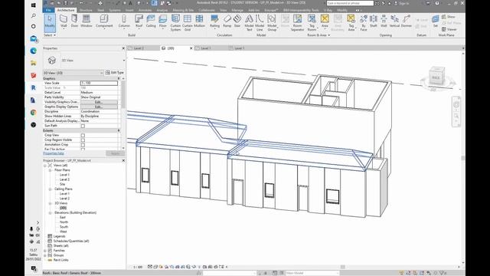
Task: Click the Edit Type button
Action: [x=115, y=73]
